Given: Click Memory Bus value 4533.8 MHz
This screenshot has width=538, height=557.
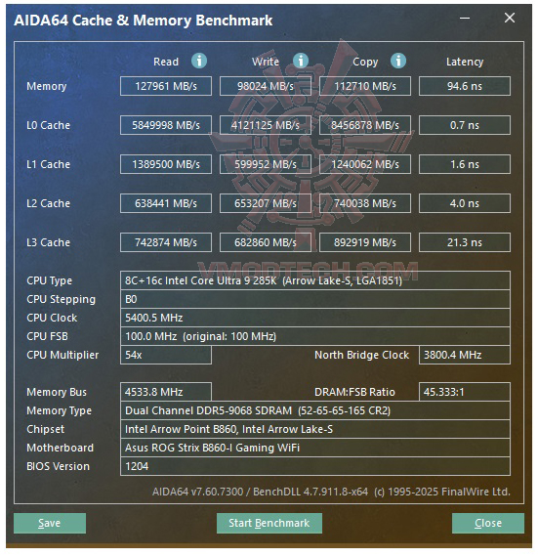Looking at the screenshot, I should 166,392.
